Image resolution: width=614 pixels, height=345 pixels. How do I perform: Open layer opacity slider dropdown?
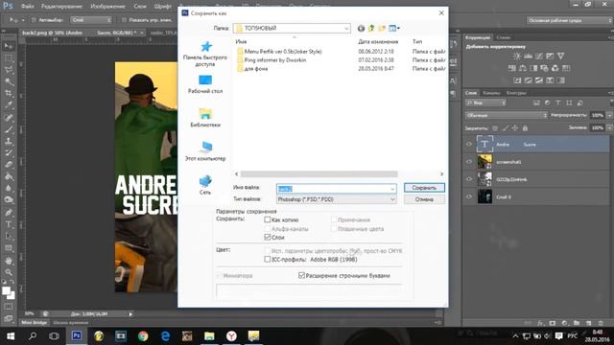[609, 115]
